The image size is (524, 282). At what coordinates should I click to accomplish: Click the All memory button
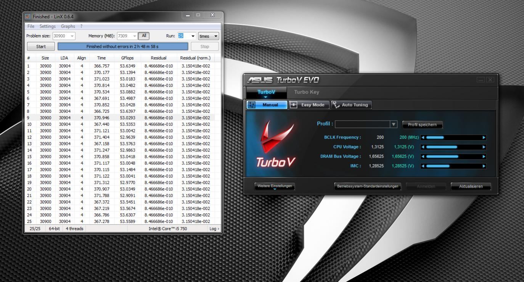[144, 36]
